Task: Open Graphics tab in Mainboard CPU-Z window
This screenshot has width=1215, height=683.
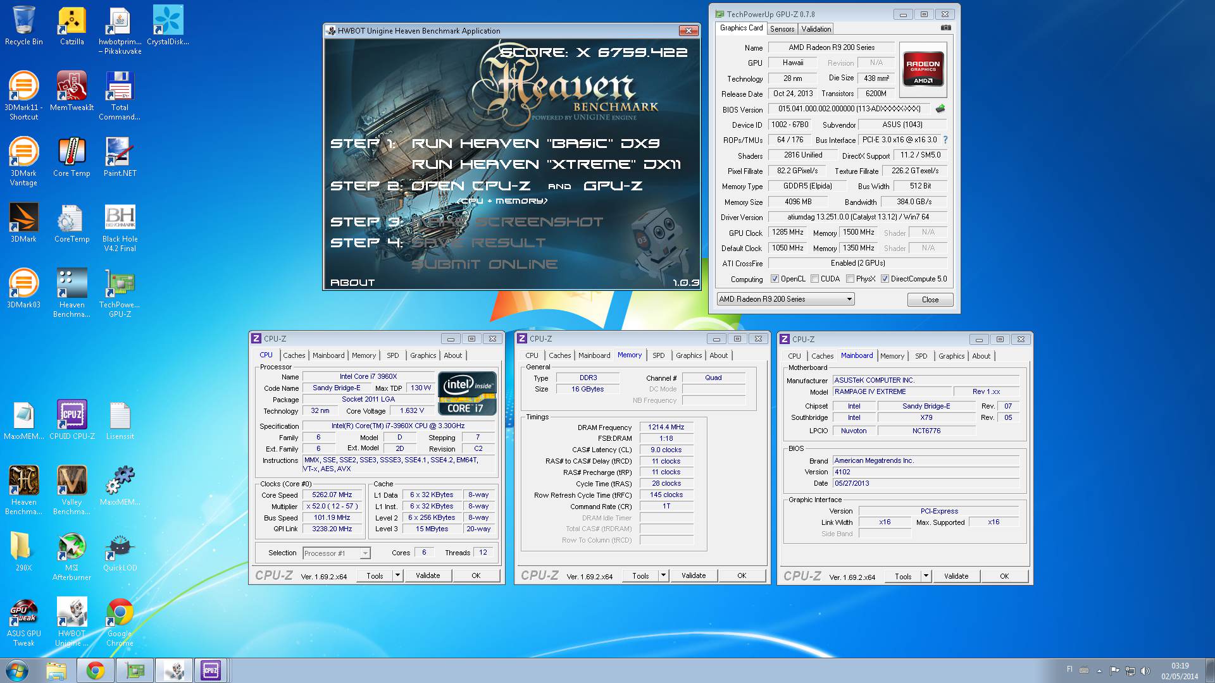Action: 951,356
